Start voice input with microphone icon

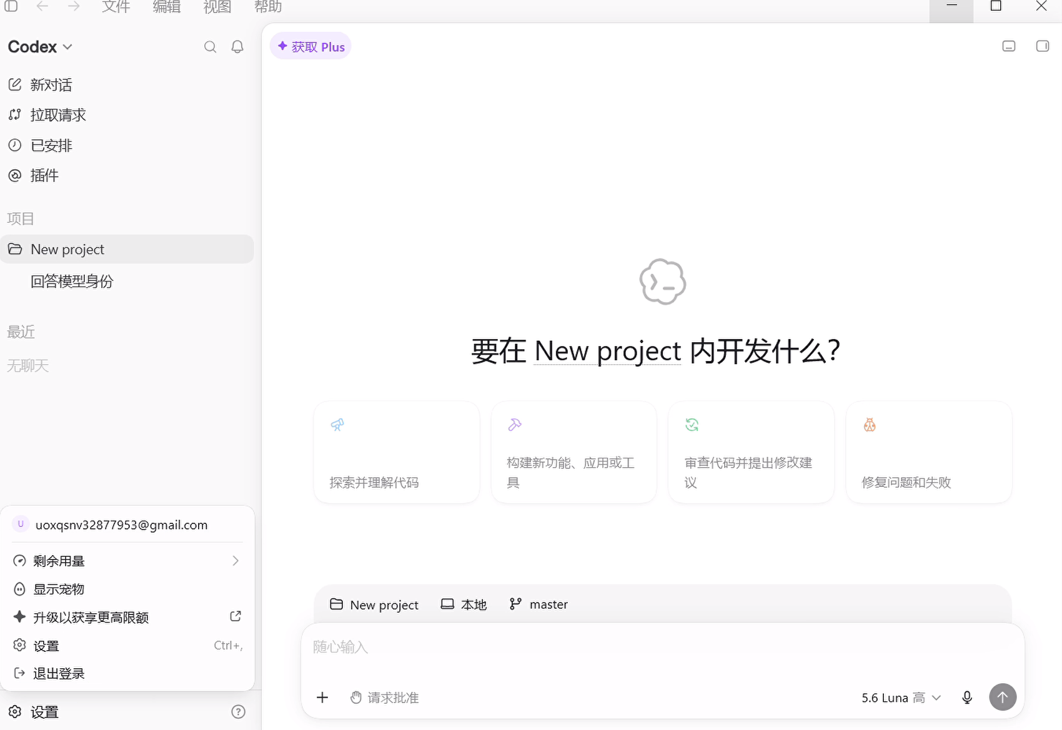click(x=967, y=698)
